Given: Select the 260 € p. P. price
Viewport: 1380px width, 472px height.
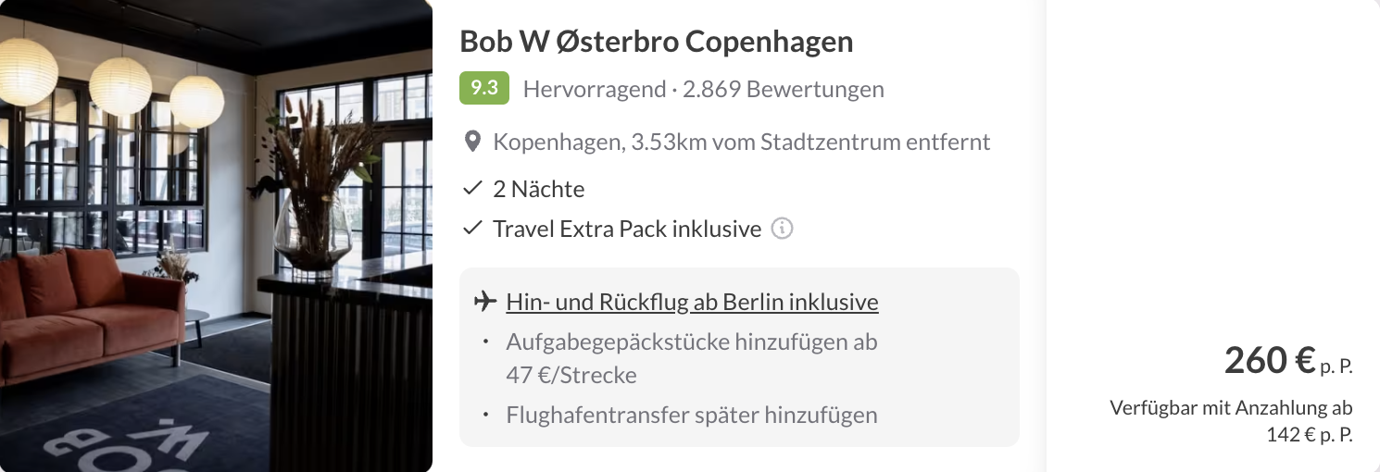Looking at the screenshot, I should tap(1288, 361).
